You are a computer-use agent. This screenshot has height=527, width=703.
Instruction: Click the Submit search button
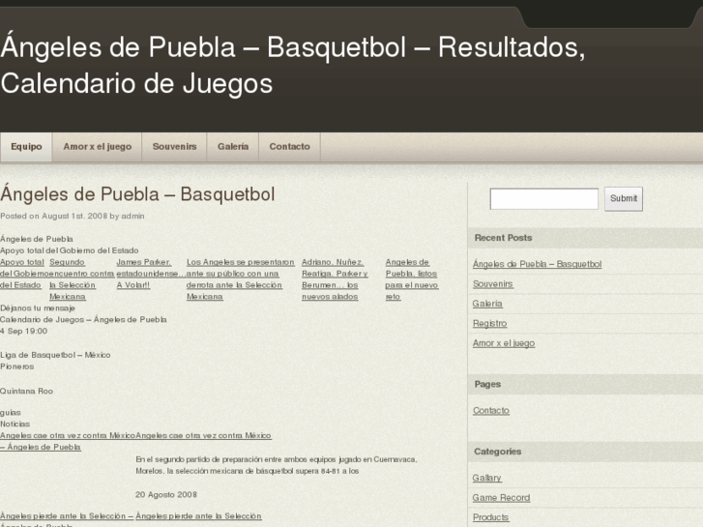[x=623, y=198]
